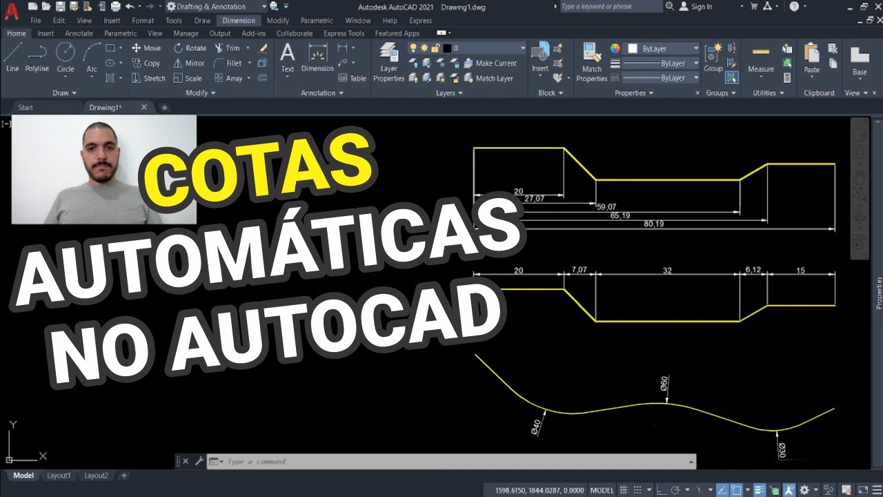Switch to the Start file tab
This screenshot has height=497, width=883.
(x=26, y=108)
